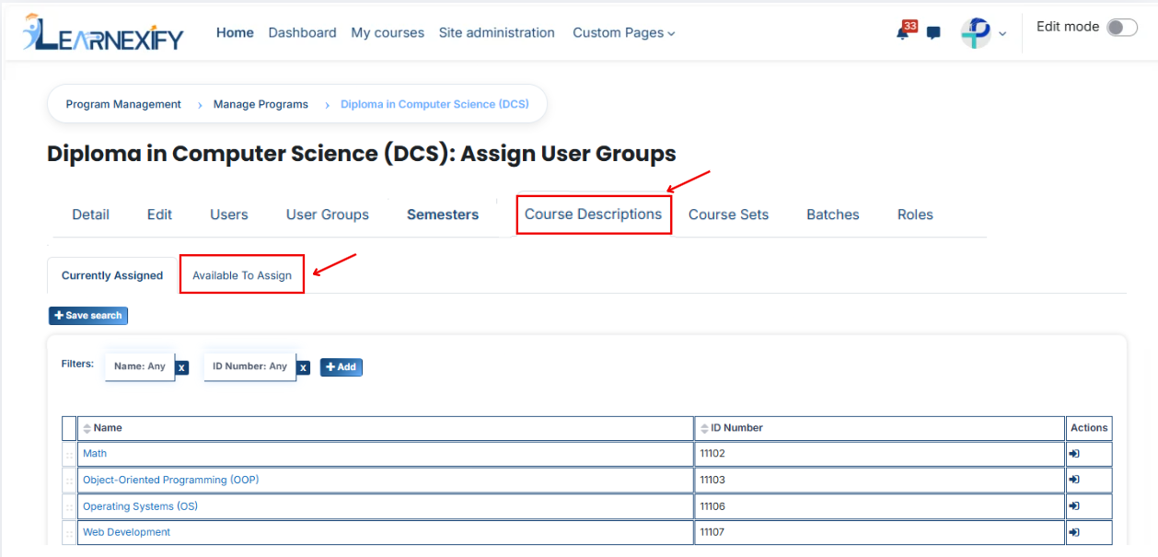
Task: Click the Learnexify logo
Action: (x=103, y=32)
